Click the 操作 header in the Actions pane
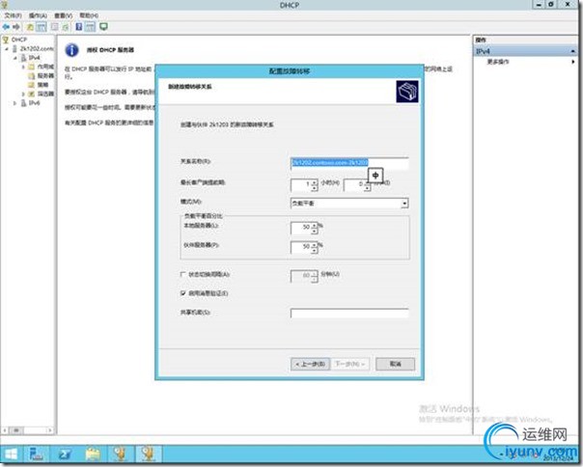 [x=481, y=40]
